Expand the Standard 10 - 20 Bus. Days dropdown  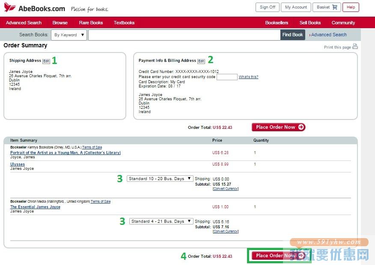click(160, 179)
